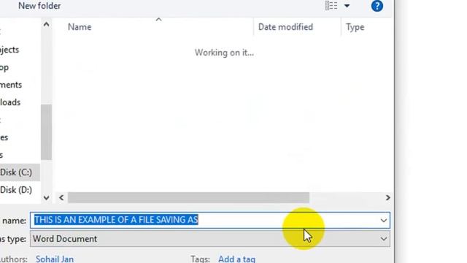The image size is (467, 263).
Task: Click the author name Sohail Jan
Action: [55, 259]
